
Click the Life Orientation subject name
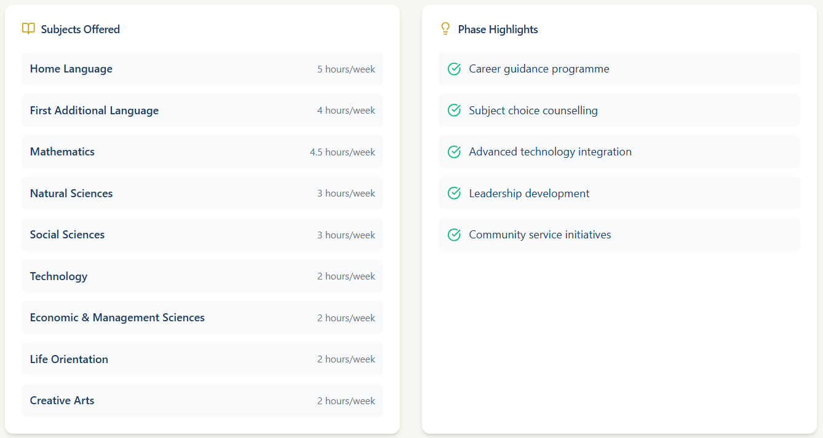pyautogui.click(x=69, y=359)
